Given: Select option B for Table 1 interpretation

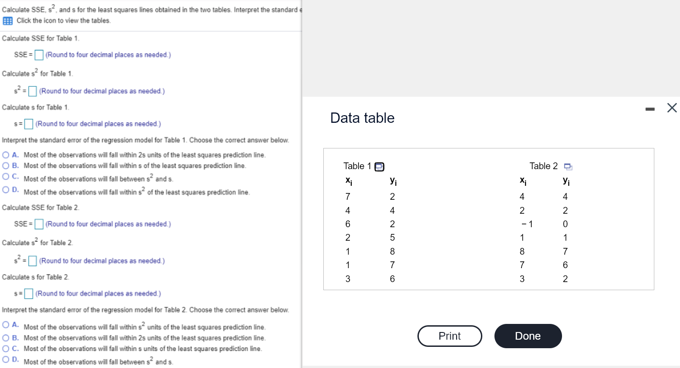Looking at the screenshot, I should coord(6,166).
